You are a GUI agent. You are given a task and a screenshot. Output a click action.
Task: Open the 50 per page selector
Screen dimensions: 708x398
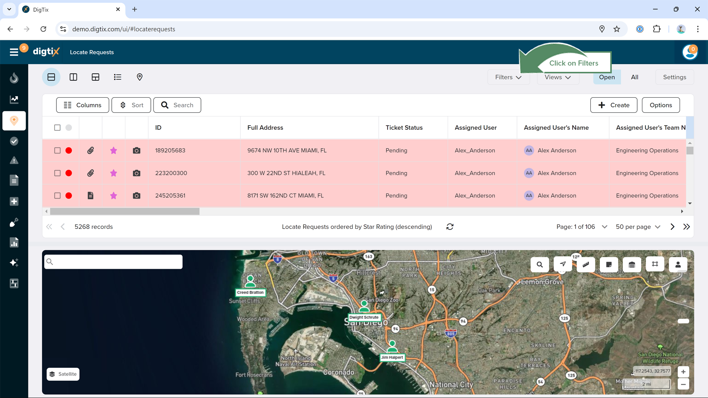(x=638, y=227)
